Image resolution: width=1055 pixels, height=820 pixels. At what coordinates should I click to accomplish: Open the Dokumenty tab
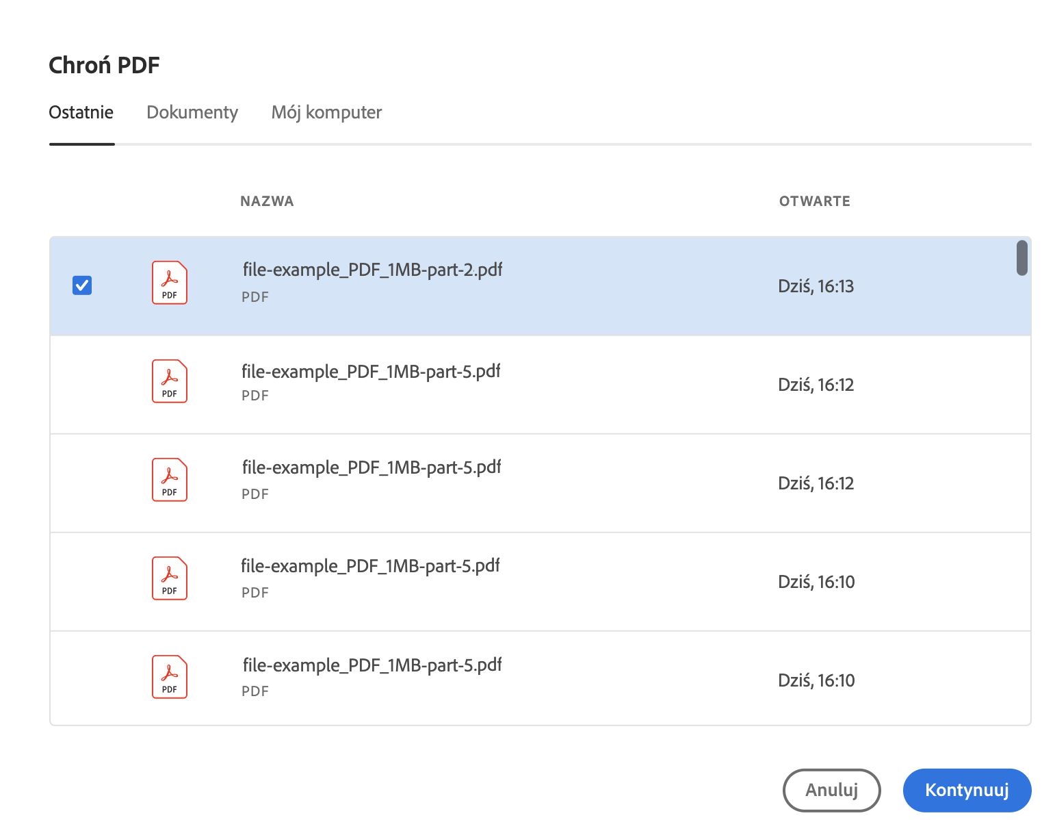tap(192, 112)
